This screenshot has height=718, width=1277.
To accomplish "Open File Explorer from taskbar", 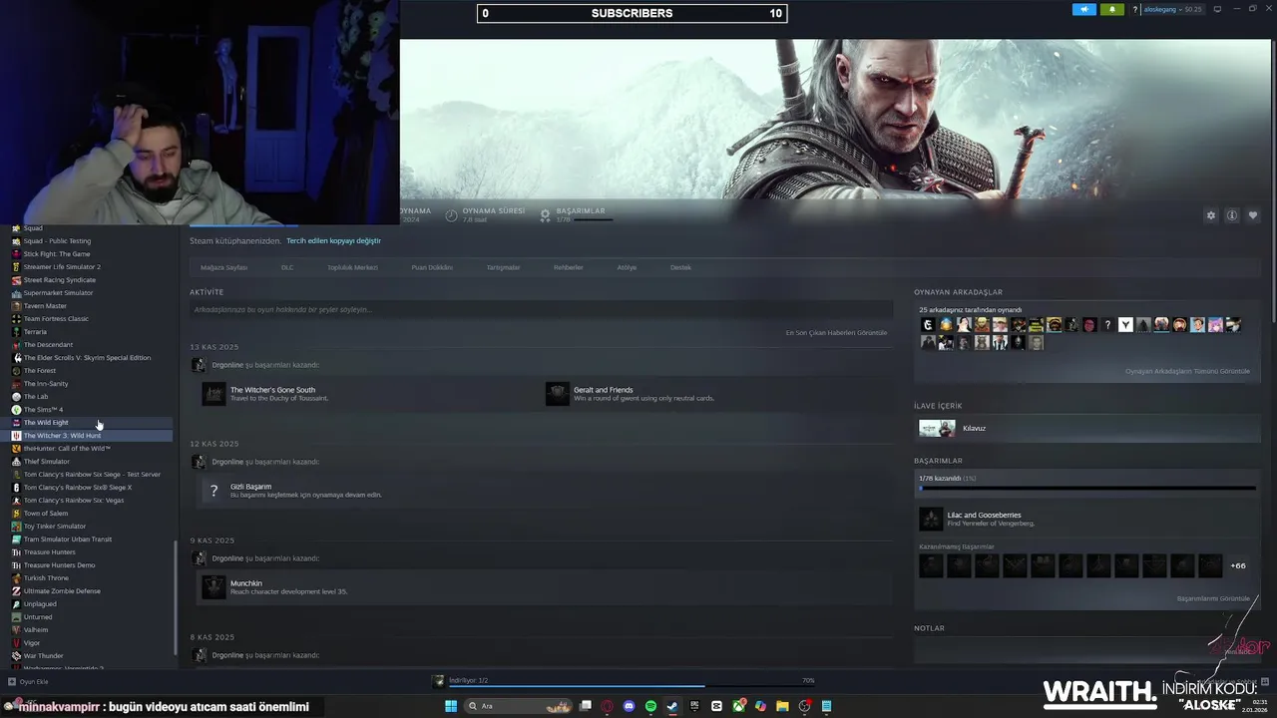I will pyautogui.click(x=782, y=706).
